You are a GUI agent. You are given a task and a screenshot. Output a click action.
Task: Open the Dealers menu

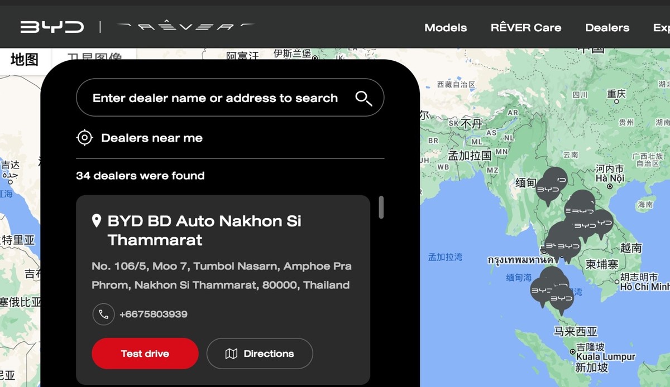pyautogui.click(x=607, y=27)
